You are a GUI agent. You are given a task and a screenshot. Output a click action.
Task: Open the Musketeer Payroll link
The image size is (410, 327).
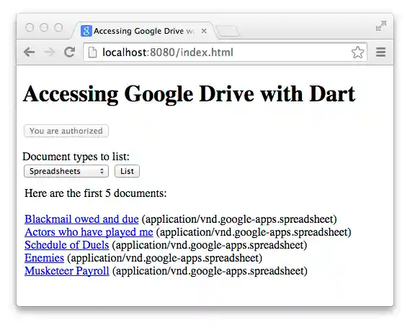point(67,271)
